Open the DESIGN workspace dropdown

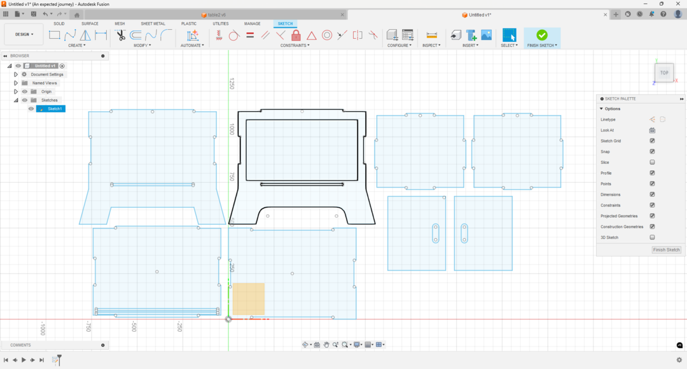point(24,34)
